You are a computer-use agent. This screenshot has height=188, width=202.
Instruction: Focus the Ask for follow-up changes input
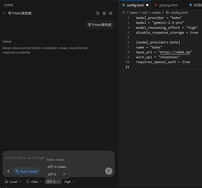coord(25,158)
